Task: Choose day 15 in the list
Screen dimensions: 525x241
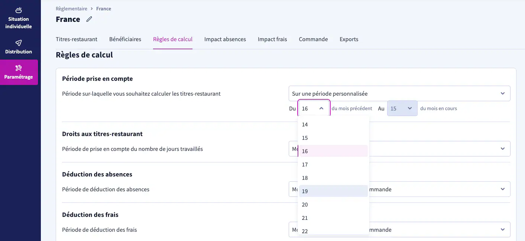Action: (333, 138)
